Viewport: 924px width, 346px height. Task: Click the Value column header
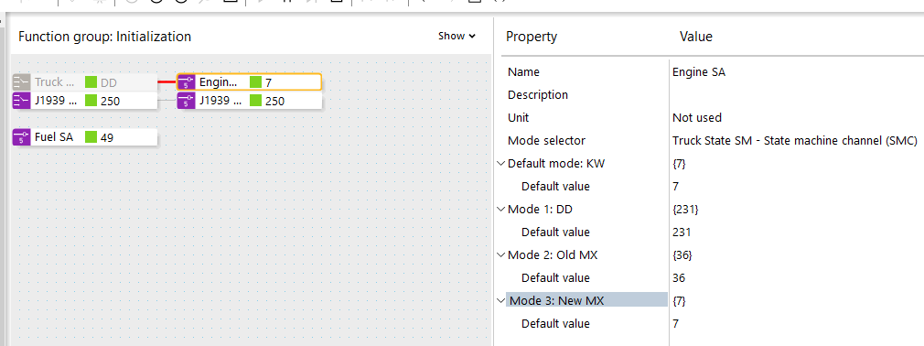point(696,37)
